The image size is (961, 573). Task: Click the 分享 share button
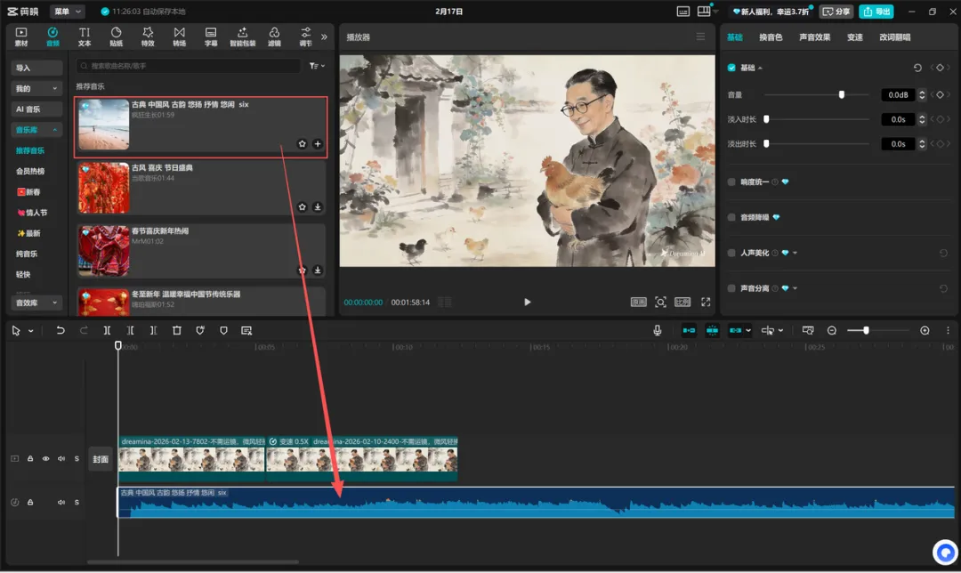point(836,12)
